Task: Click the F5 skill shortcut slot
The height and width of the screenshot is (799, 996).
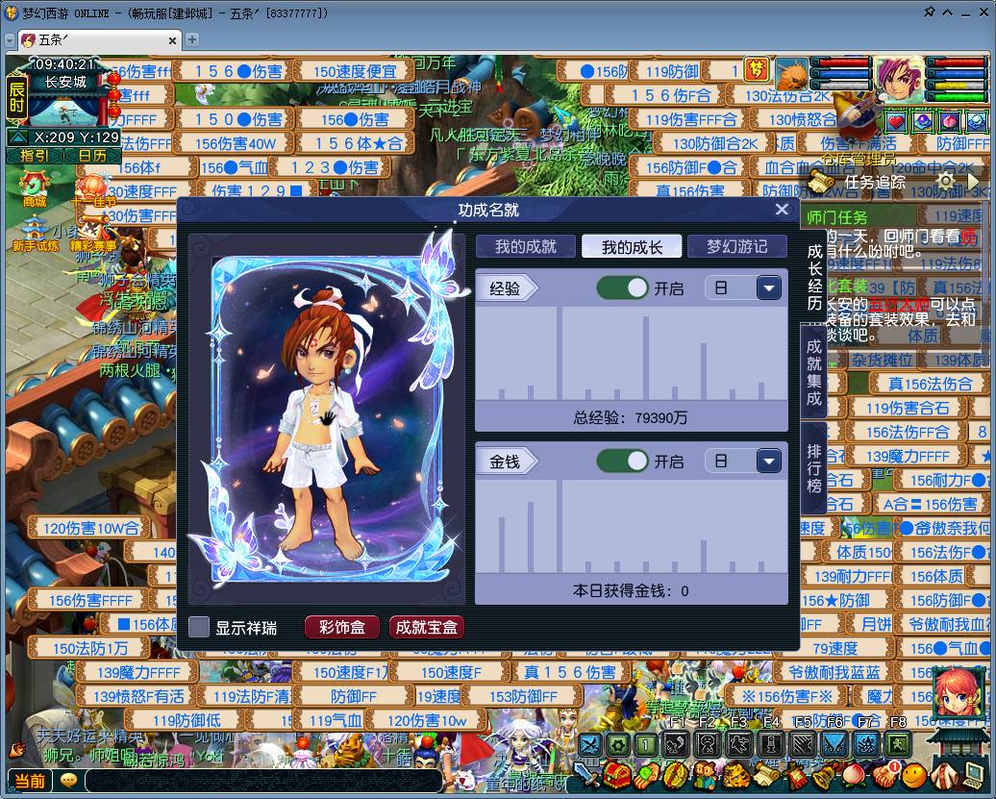Action: (803, 744)
